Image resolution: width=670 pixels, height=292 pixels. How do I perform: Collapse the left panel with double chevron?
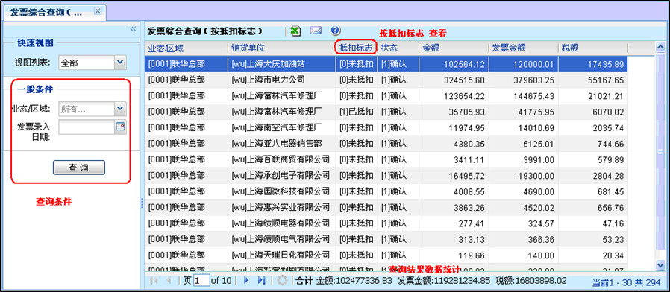pos(133,28)
